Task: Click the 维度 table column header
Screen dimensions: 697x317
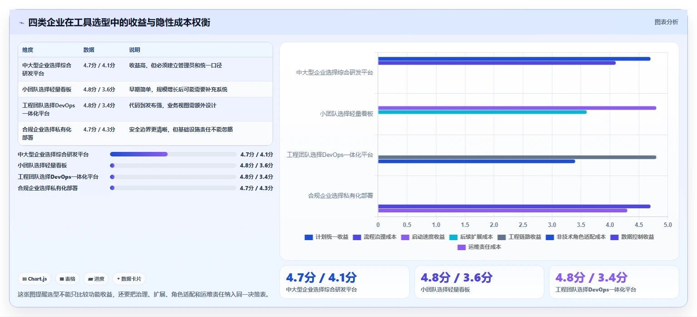Action: click(x=28, y=50)
